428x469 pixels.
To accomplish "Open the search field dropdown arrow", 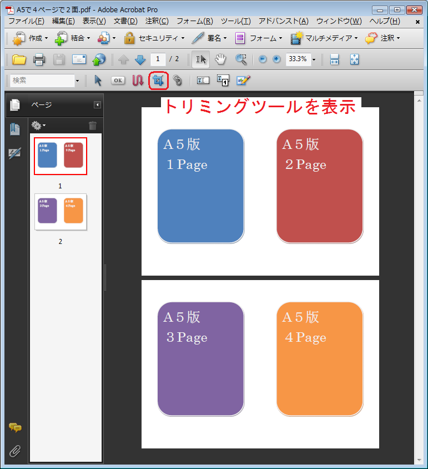I will [x=77, y=81].
